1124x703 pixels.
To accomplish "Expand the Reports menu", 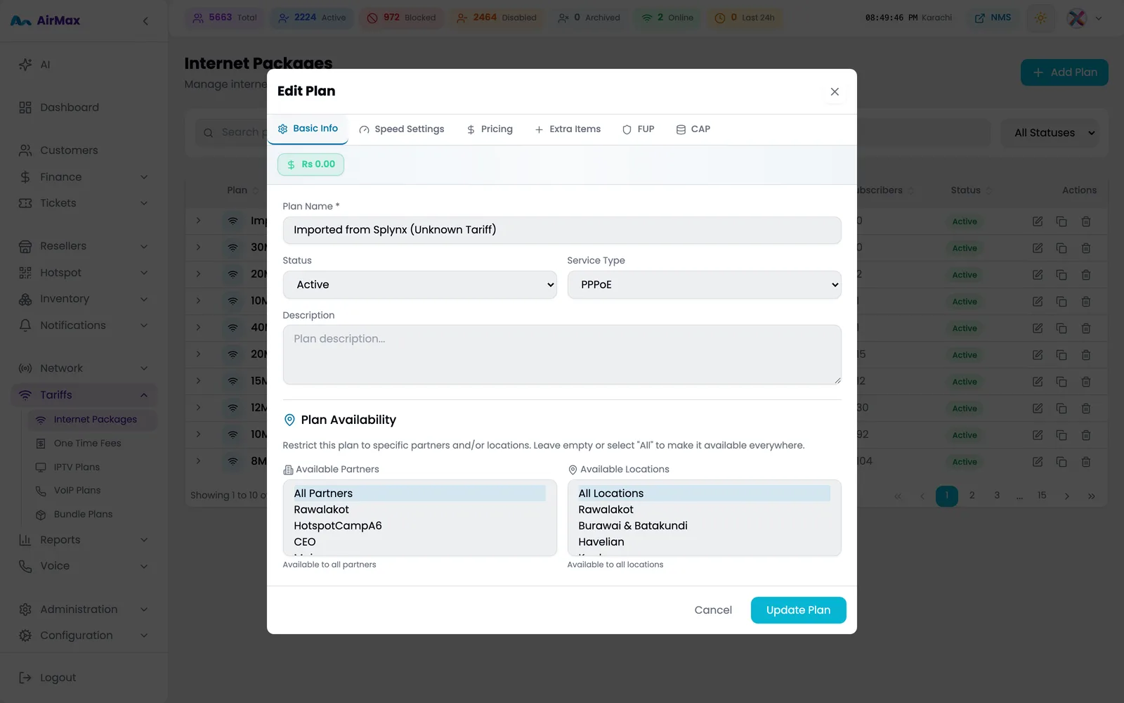I will 84,540.
